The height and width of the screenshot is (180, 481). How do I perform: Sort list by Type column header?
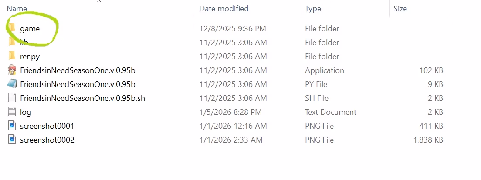coord(313,9)
